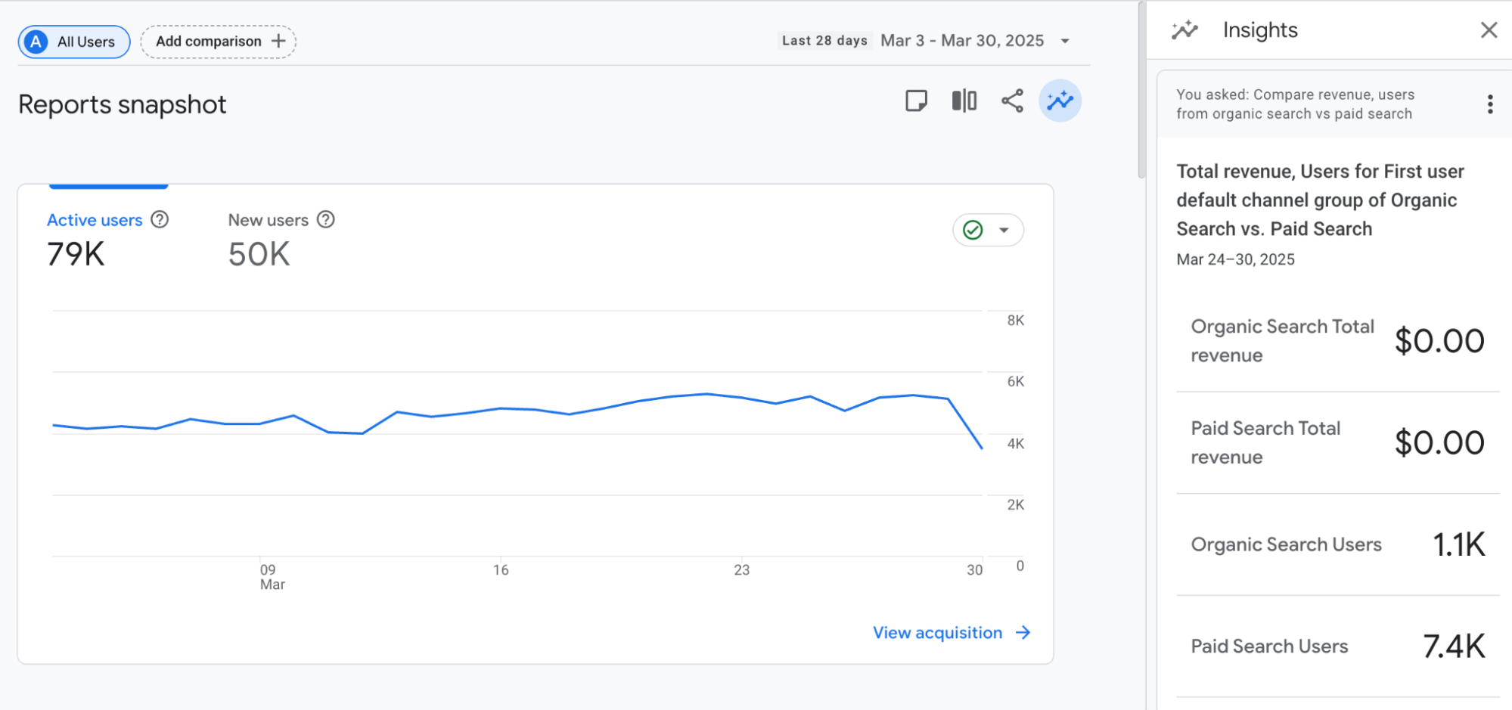Click the Active users help icon
The height and width of the screenshot is (710, 1512).
160,219
